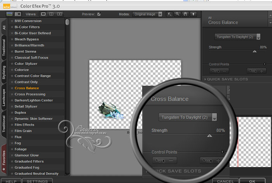The height and width of the screenshot is (183, 272).
Task: Switch to the Landscape category tab
Action: point(4,97)
